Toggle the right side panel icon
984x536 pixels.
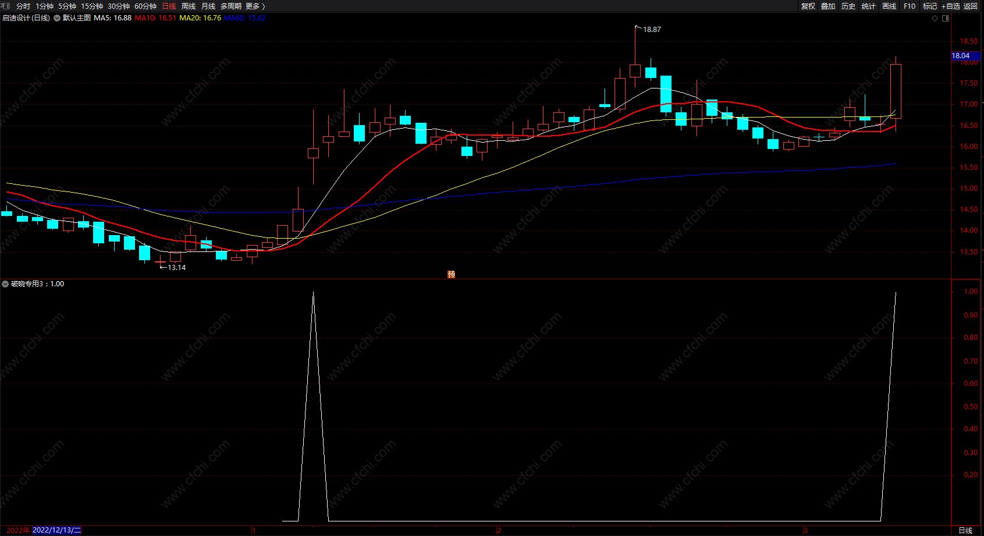point(946,18)
